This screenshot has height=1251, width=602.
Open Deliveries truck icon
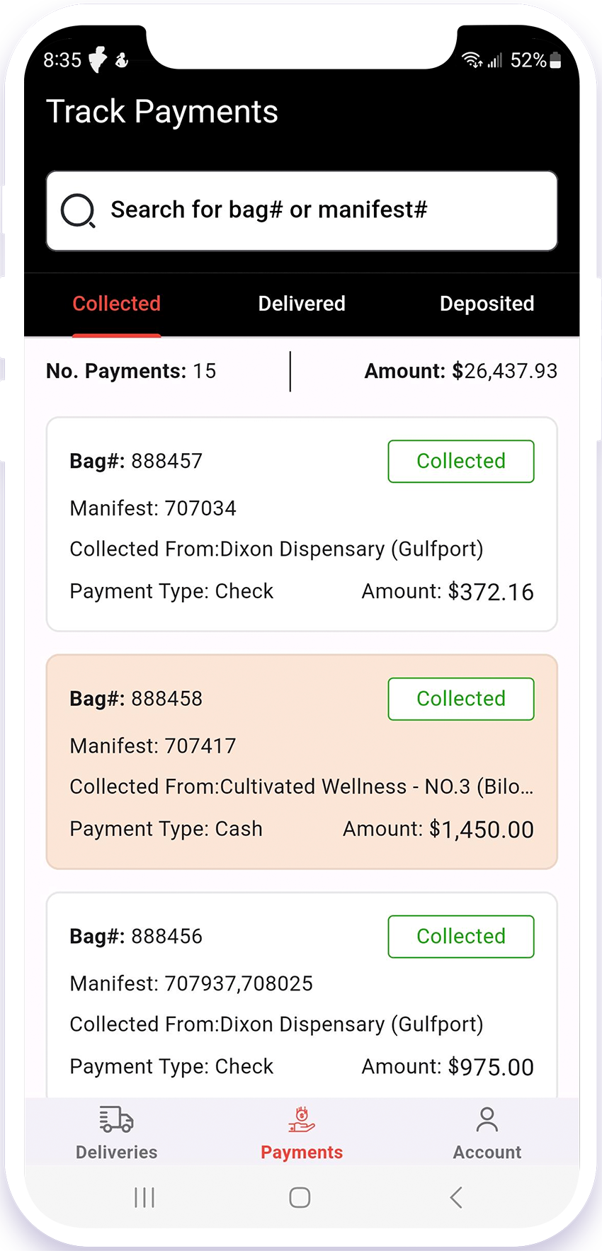click(116, 1120)
